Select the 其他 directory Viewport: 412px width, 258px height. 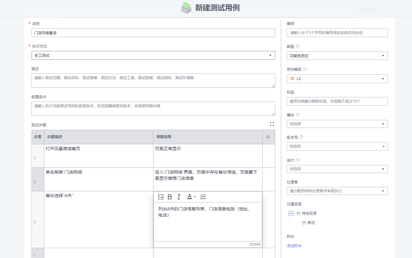[311, 223]
